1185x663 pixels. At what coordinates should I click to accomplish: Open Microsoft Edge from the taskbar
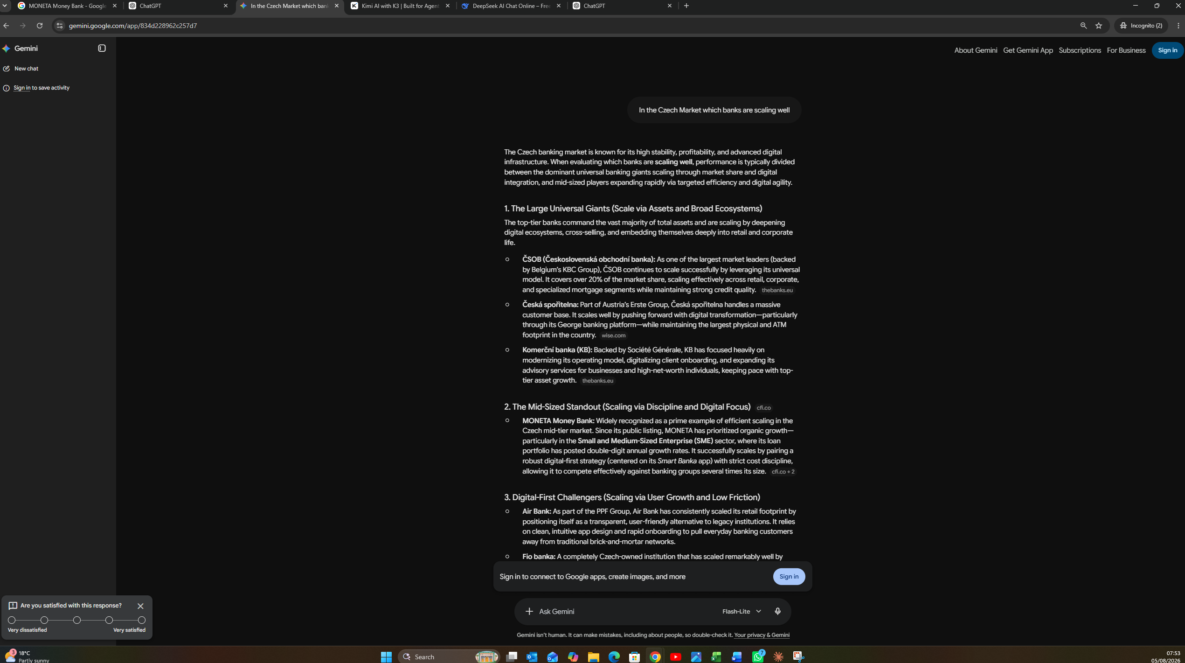(614, 657)
